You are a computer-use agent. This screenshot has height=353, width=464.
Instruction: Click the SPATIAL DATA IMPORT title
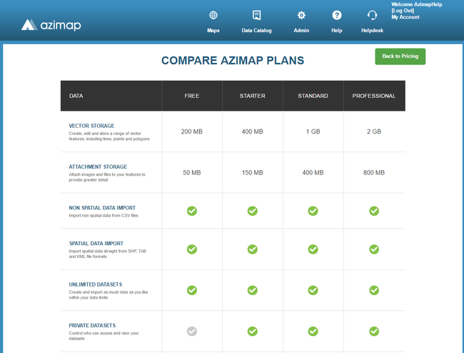[96, 244]
